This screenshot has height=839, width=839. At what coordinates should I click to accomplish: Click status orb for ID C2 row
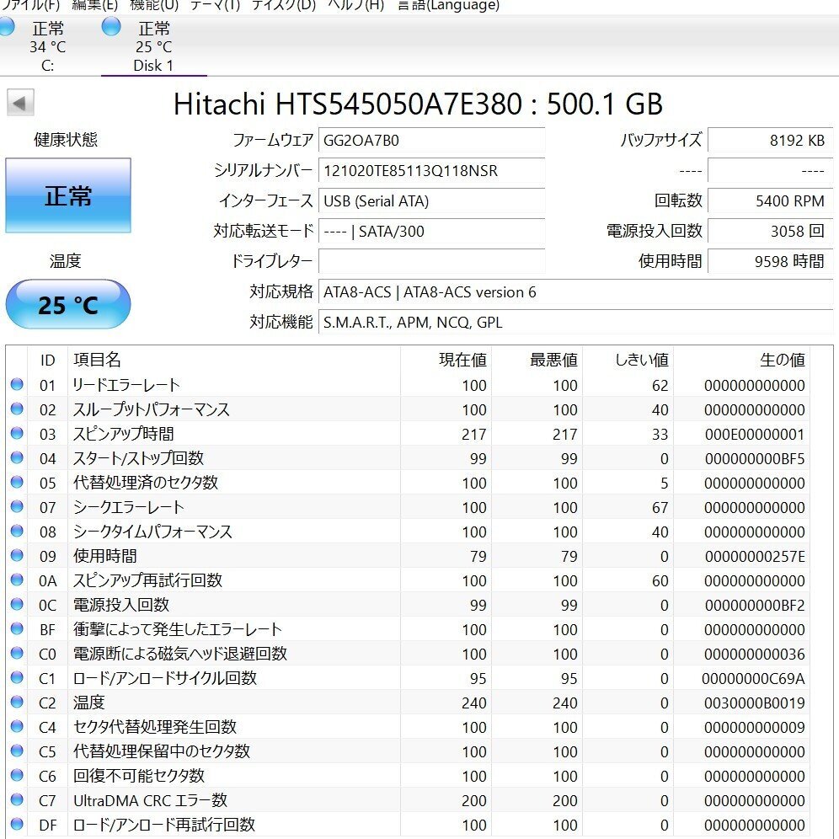coord(17,702)
